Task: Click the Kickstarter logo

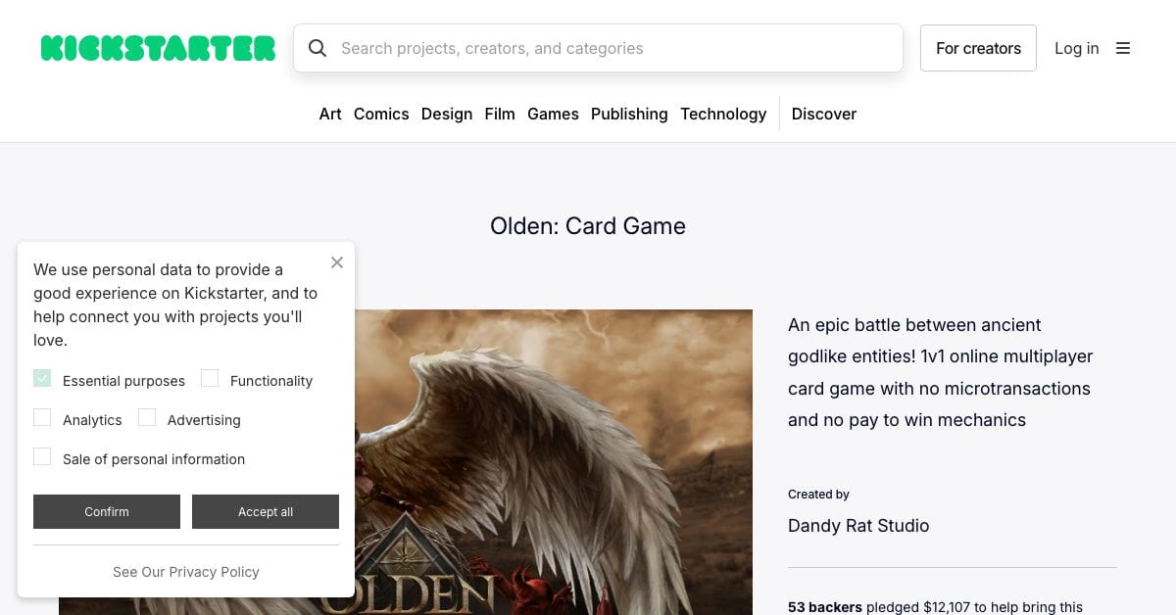Action: (x=158, y=48)
